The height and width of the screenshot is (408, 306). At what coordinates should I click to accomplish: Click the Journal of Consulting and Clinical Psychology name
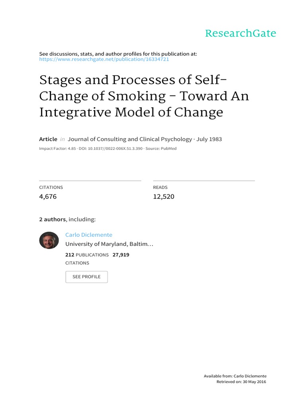(130, 139)
